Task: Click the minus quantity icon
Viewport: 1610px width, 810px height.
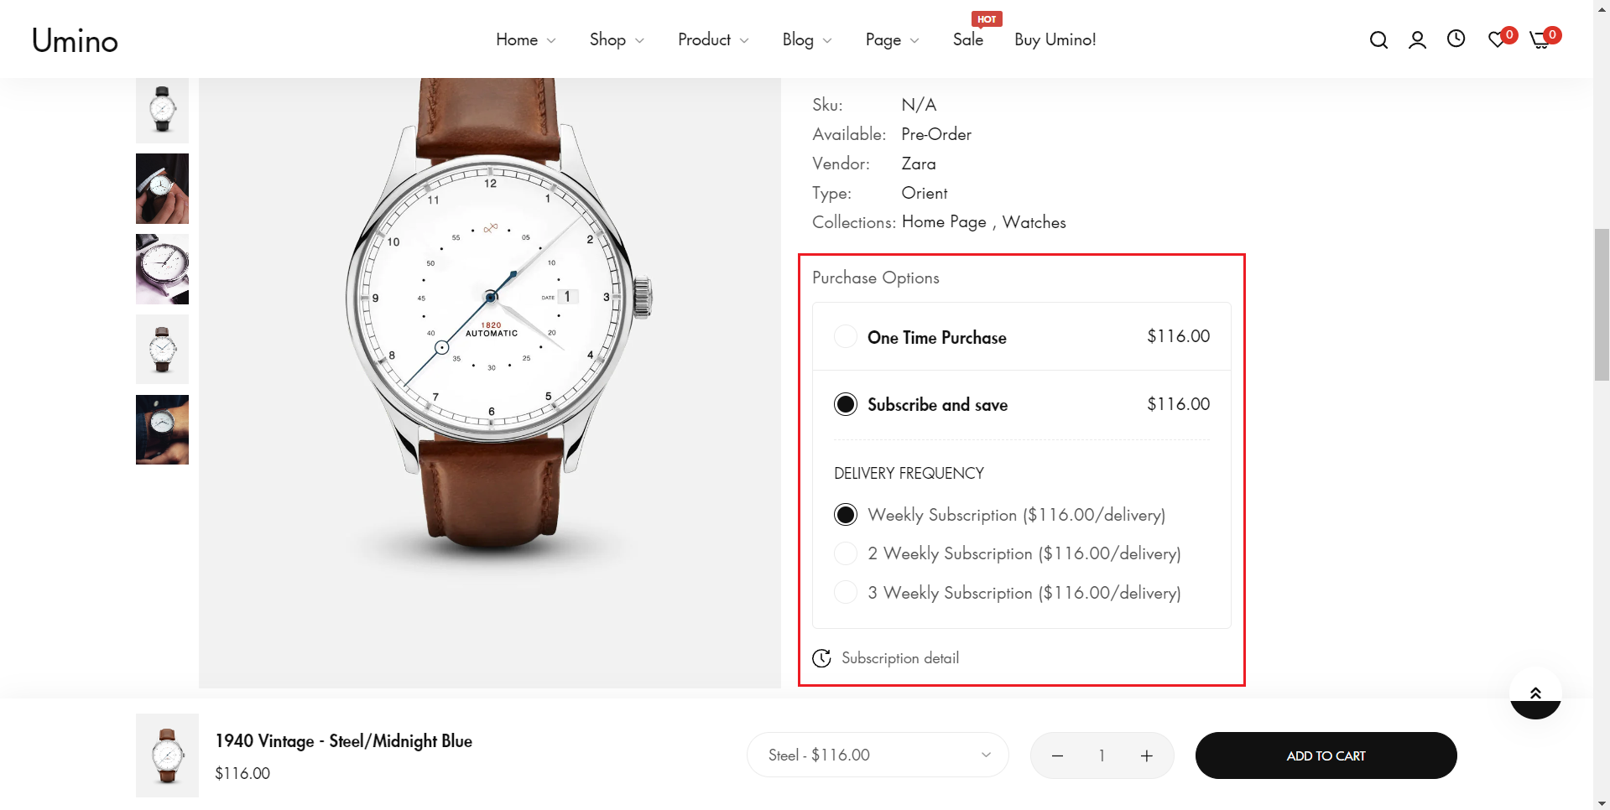Action: (1057, 755)
